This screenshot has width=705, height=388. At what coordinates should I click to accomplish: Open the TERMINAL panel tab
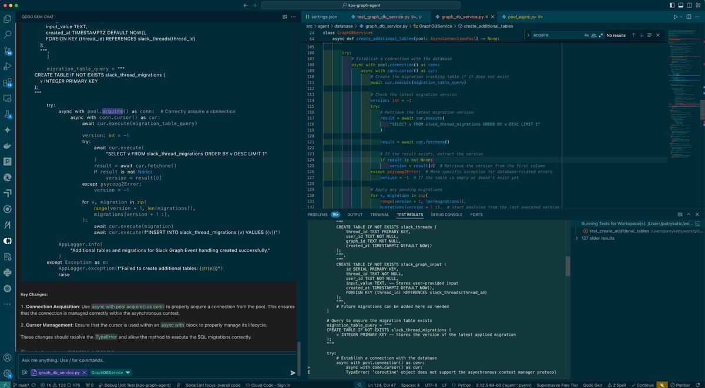click(380, 215)
